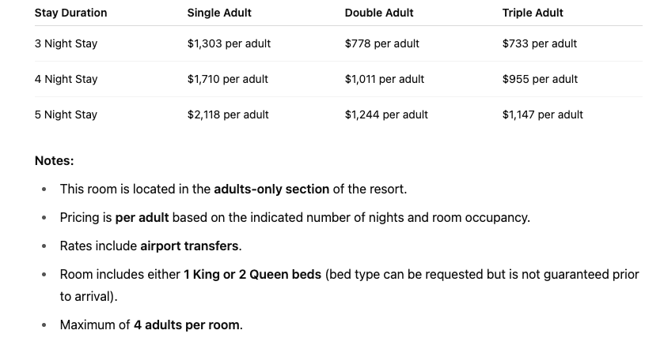The width and height of the screenshot is (664, 349).
Task: Click the $1,710 per adult price cell
Action: coord(228,79)
